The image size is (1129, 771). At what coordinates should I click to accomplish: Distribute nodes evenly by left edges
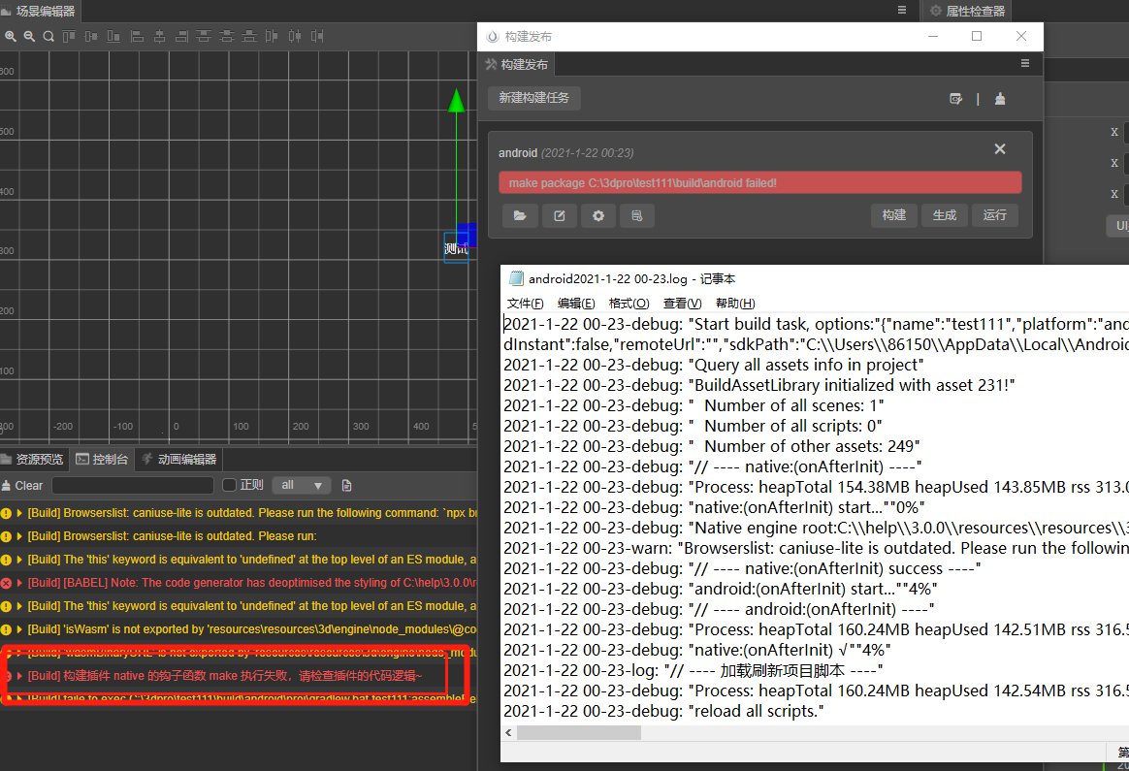tap(272, 36)
